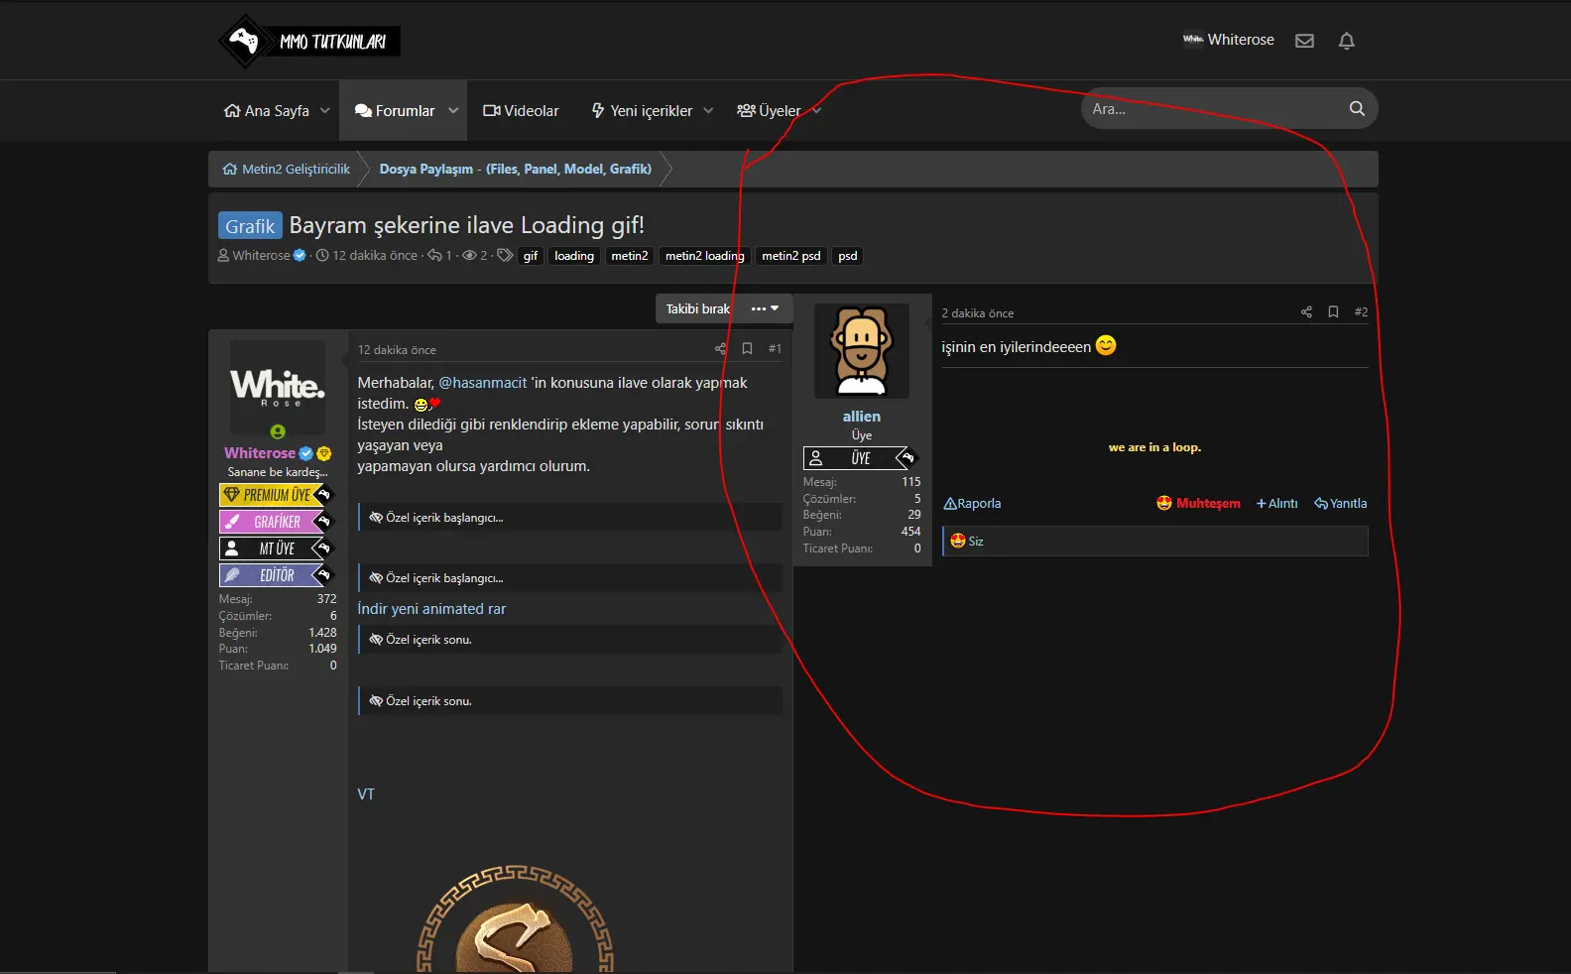This screenshot has width=1571, height=974.
Task: Click the Yanıtla reply button
Action: coord(1341,504)
